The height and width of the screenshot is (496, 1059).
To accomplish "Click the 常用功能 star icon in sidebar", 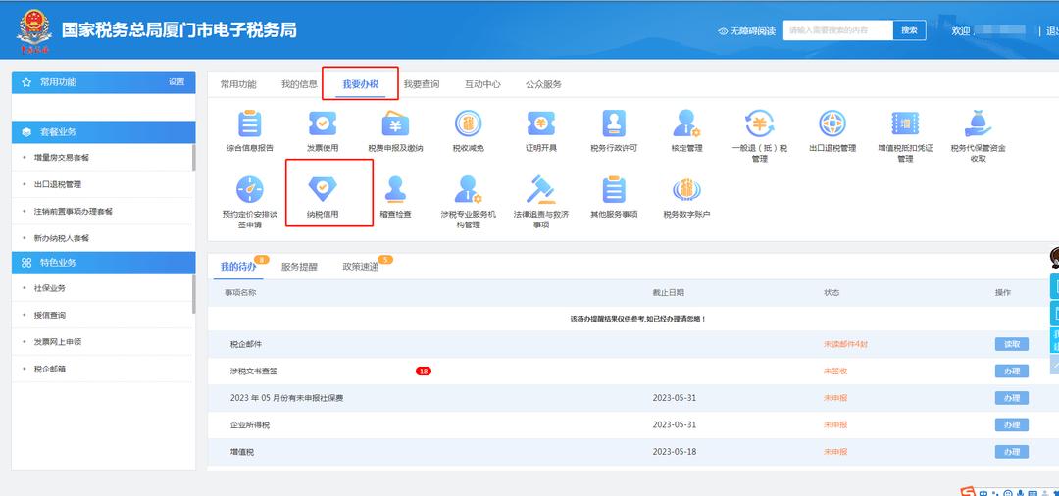I will [26, 82].
